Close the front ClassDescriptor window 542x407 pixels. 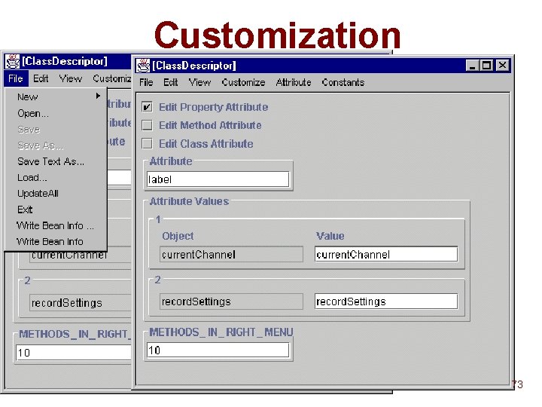[502, 66]
